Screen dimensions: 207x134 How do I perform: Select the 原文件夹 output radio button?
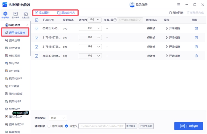[49, 126]
